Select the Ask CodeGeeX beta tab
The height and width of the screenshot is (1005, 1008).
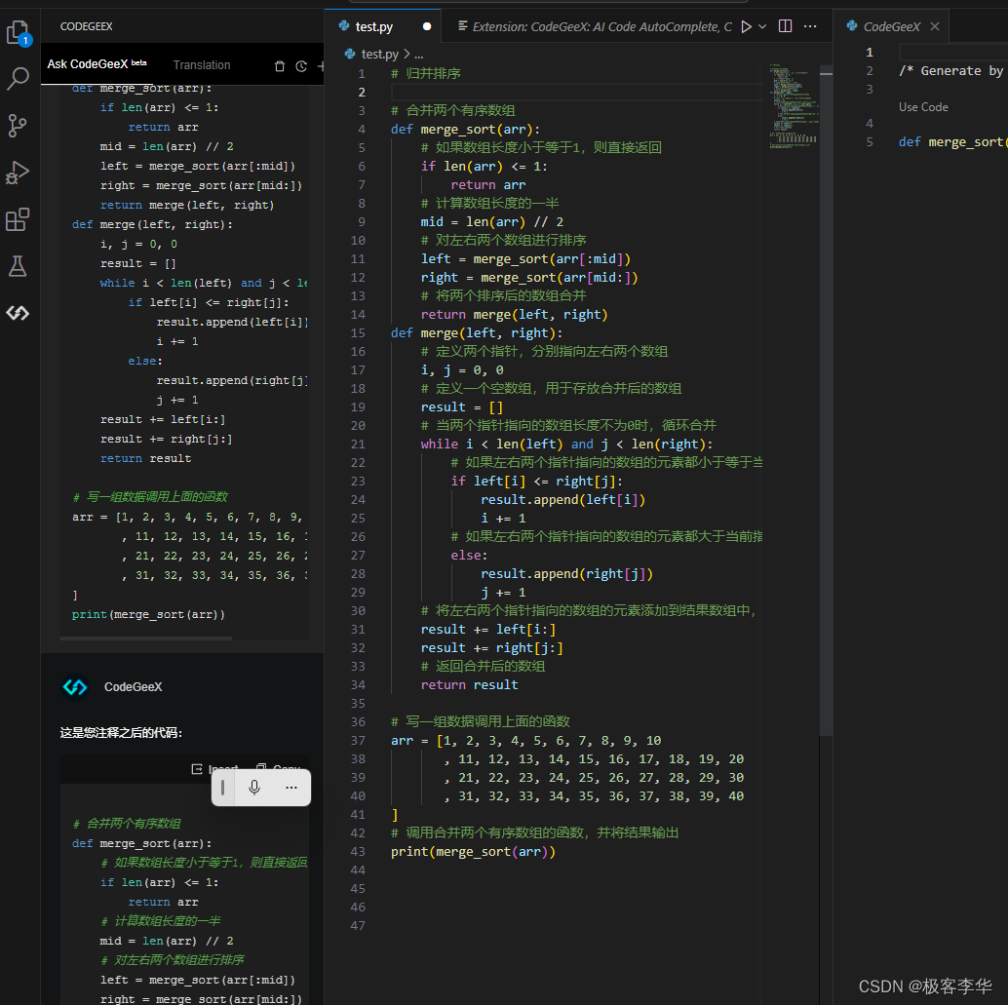click(97, 63)
